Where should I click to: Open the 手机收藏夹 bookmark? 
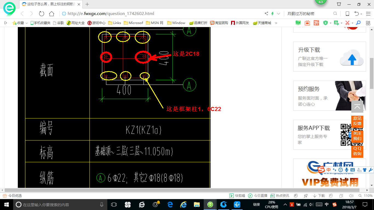coord(40,23)
